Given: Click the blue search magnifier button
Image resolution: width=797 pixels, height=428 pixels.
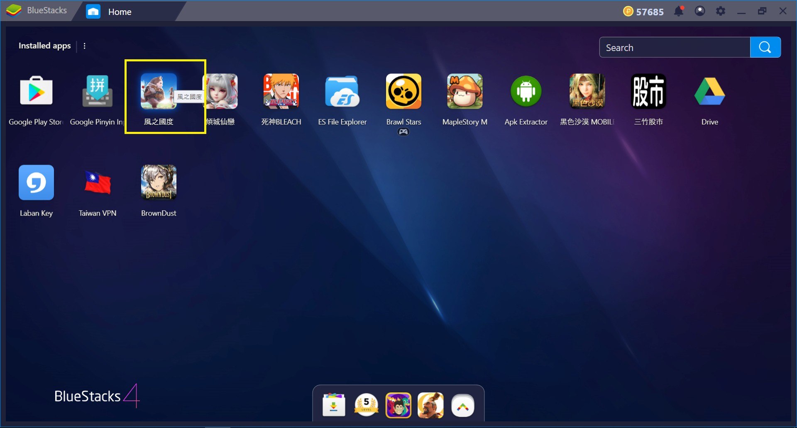Looking at the screenshot, I should (765, 47).
